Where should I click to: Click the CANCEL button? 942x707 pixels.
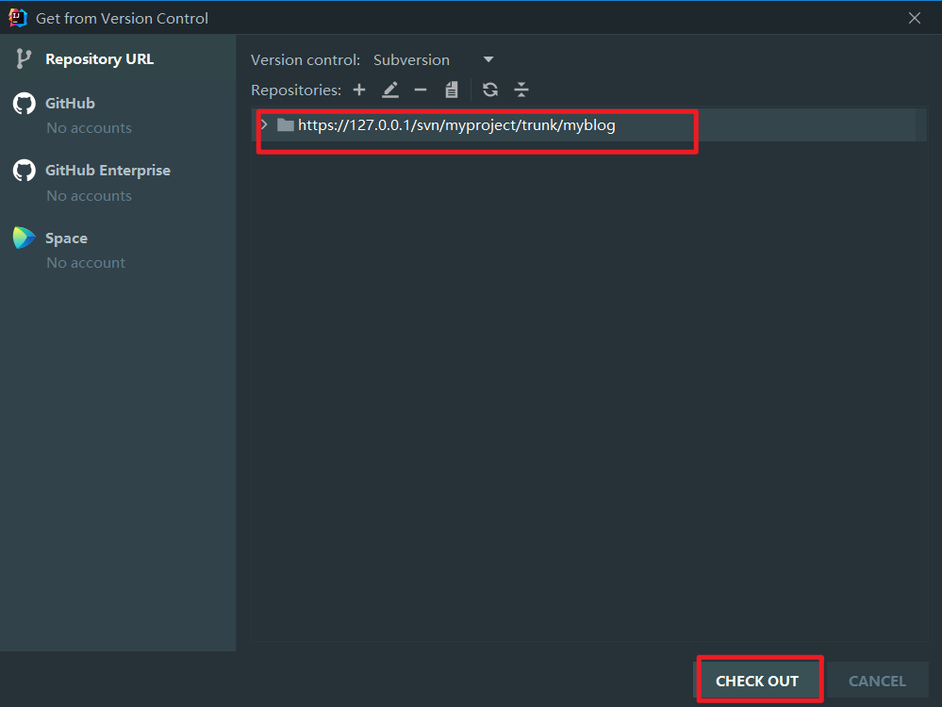click(877, 681)
